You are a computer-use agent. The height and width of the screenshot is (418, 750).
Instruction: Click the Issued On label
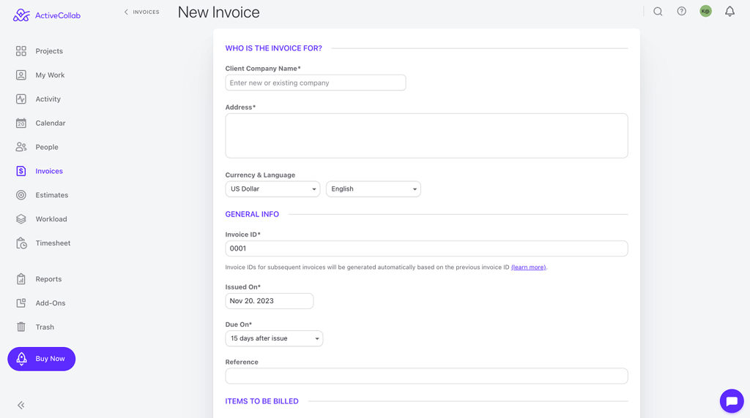243,287
